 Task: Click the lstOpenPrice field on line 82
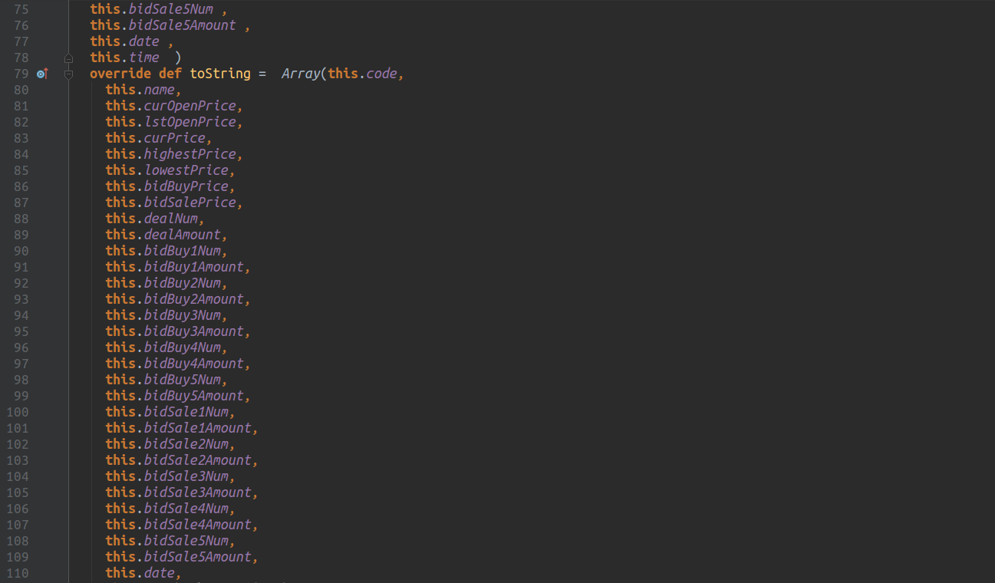(189, 122)
